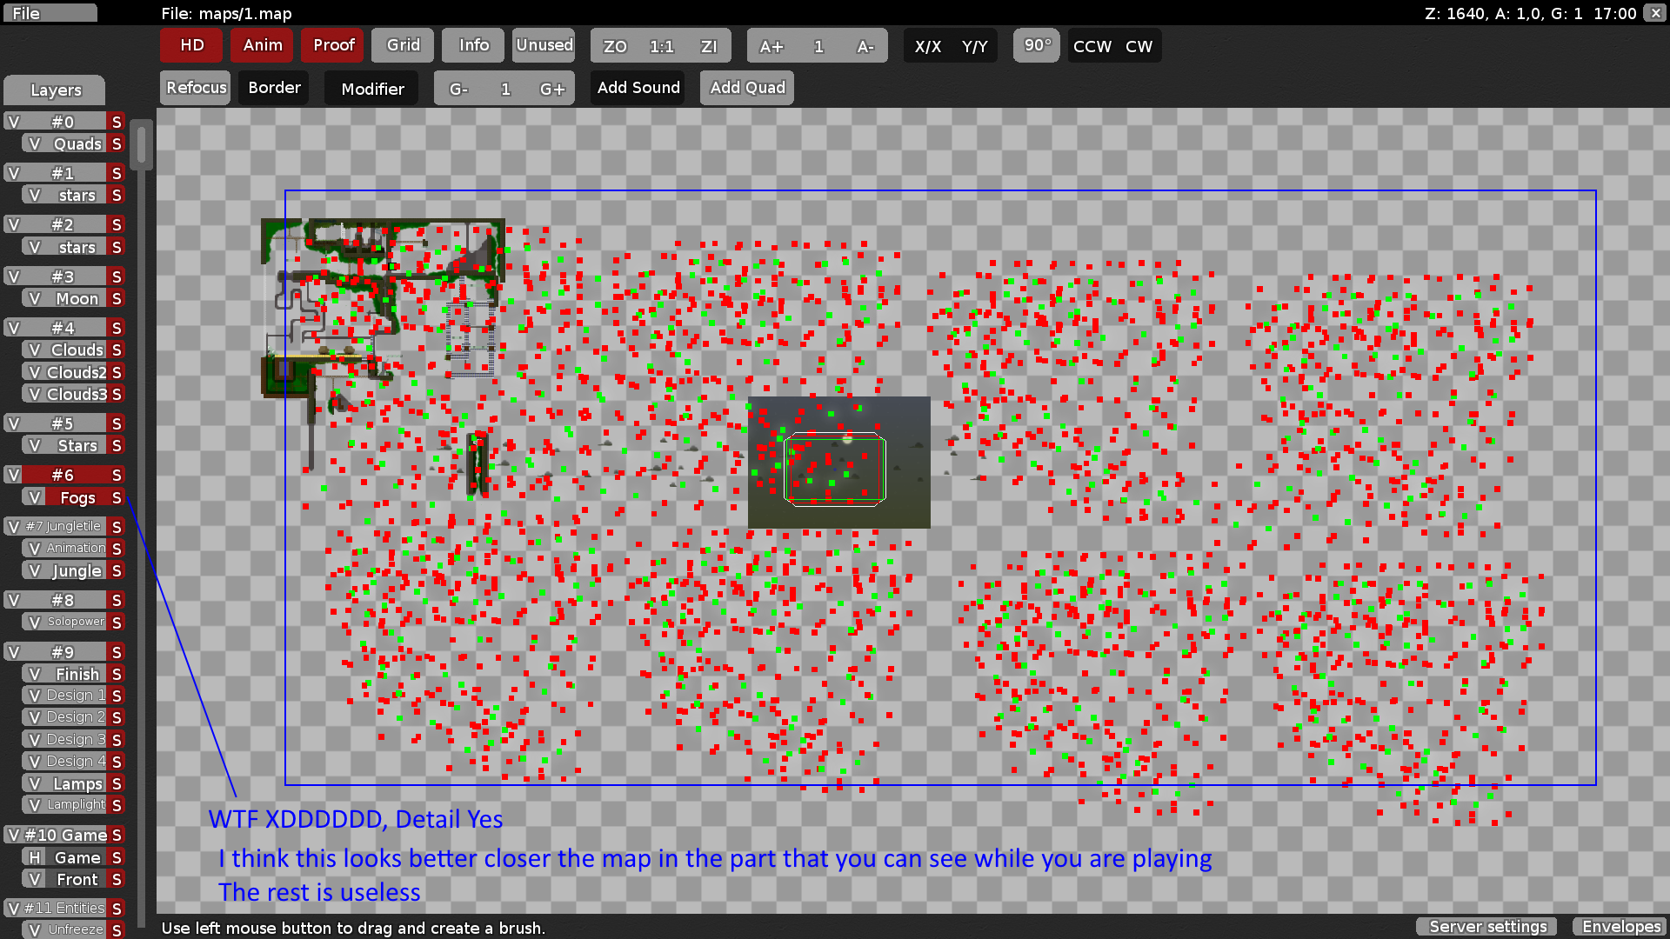Zoom to 1:1 scale
The width and height of the screenshot is (1670, 939).
tap(662, 46)
